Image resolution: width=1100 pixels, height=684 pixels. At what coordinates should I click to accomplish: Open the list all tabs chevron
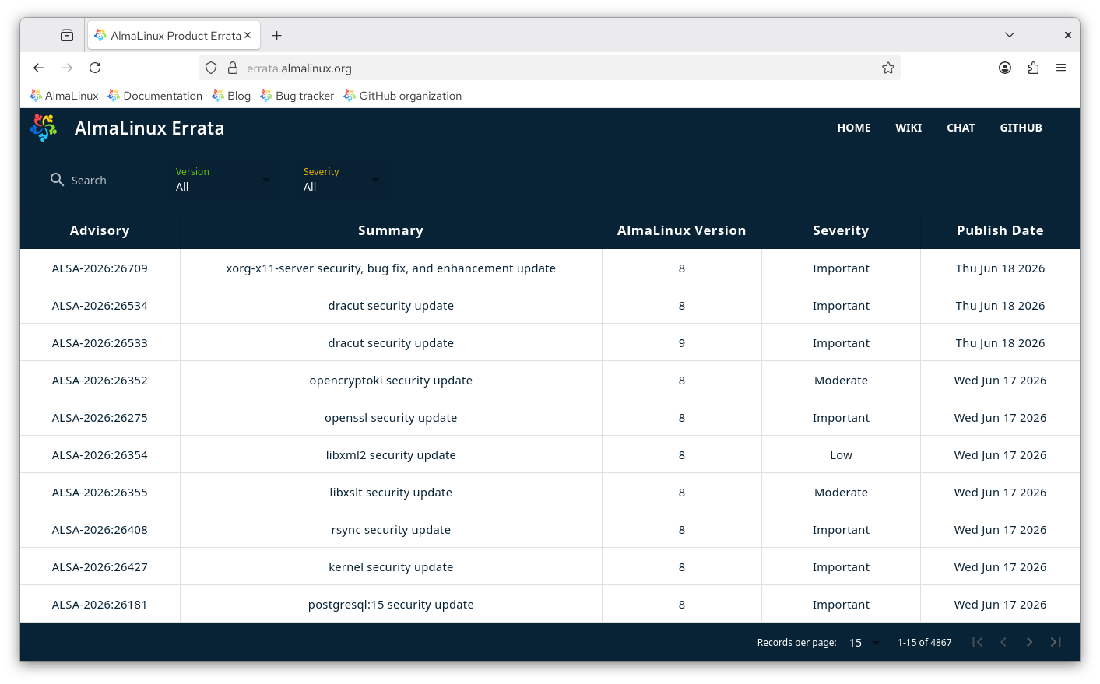click(1009, 35)
